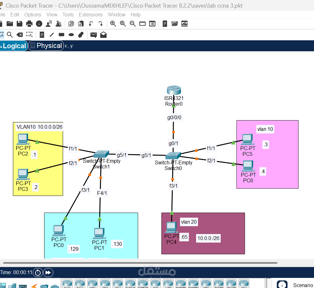Screen dimensions: 314x288
Task: Undo the last action
Action: (x=91, y=24)
